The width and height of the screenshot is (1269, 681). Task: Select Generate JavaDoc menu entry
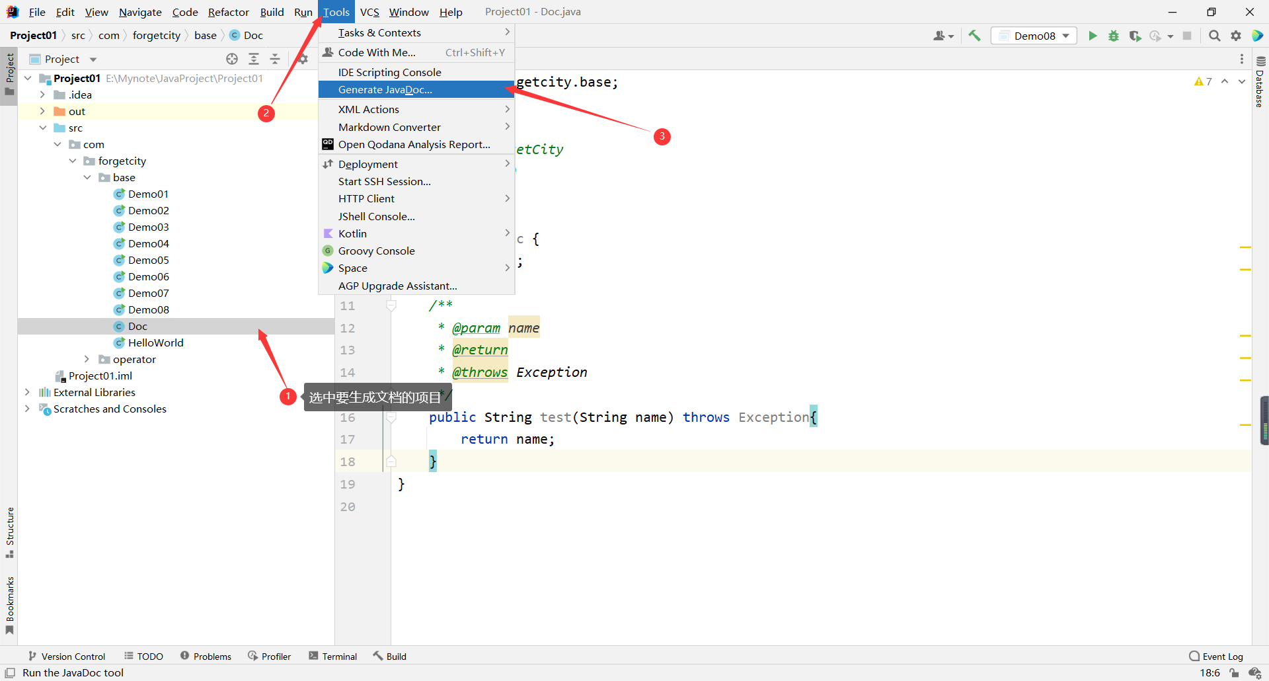pyautogui.click(x=416, y=90)
